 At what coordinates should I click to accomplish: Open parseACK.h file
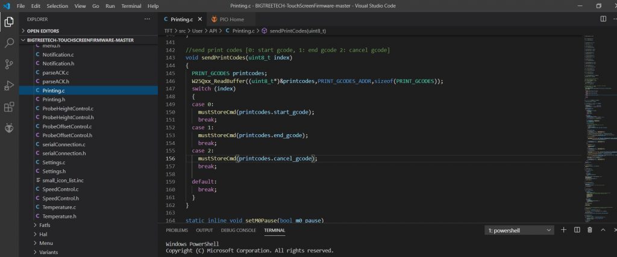click(89, 81)
